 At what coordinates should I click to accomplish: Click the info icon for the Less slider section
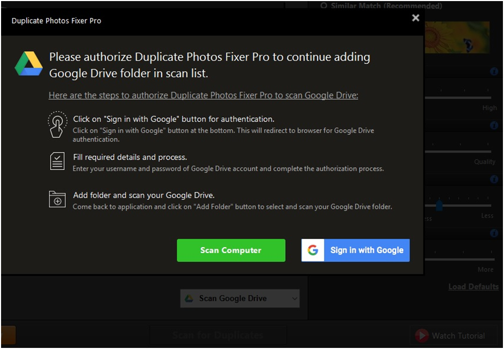(494, 179)
